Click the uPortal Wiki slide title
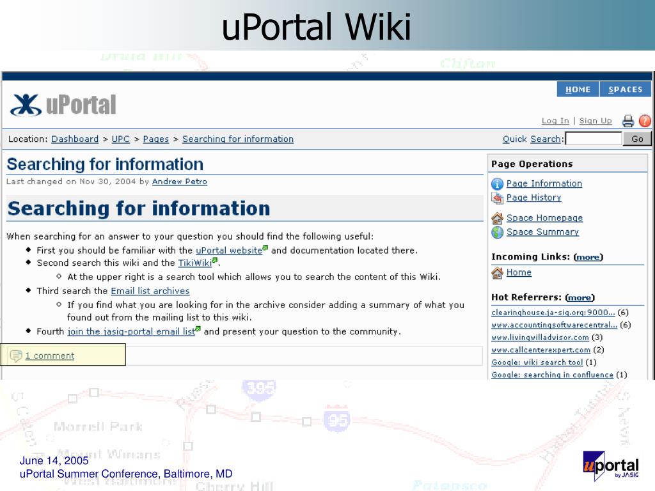The height and width of the screenshot is (491, 655). [x=316, y=27]
